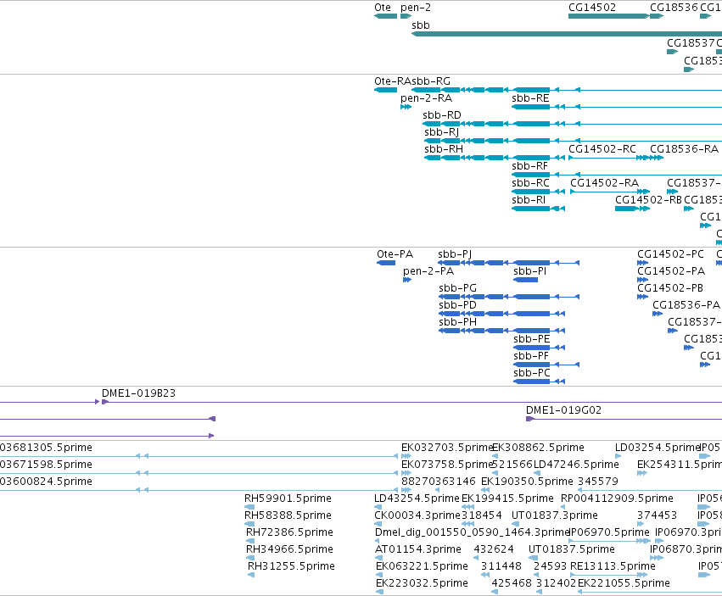Select the UT01837.3prime EST
This screenshot has height=596, width=722.
click(515, 524)
